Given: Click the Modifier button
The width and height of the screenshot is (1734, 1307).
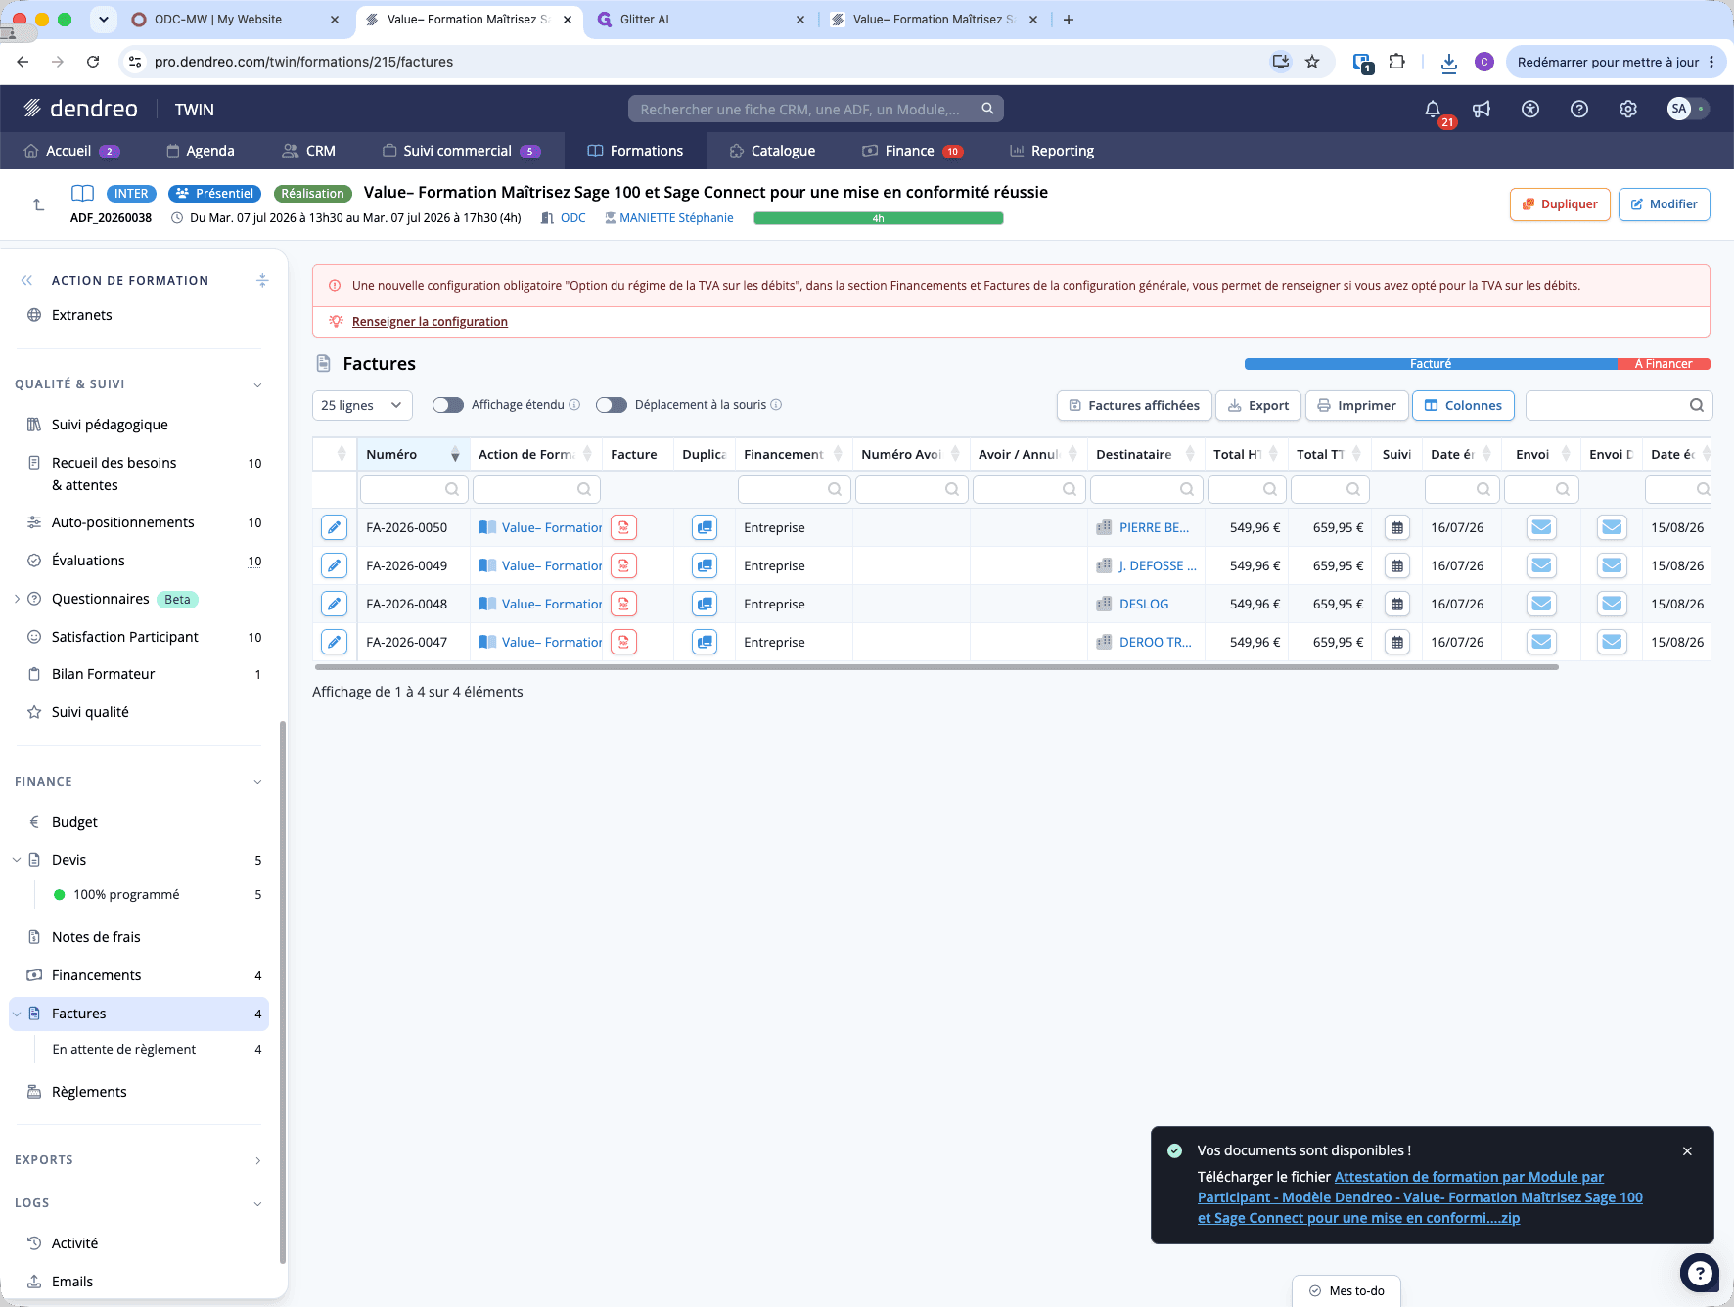Looking at the screenshot, I should point(1664,204).
